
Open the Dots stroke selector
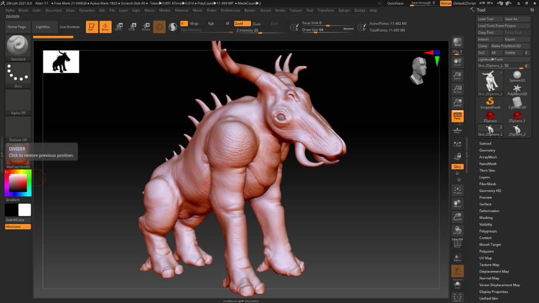point(18,75)
